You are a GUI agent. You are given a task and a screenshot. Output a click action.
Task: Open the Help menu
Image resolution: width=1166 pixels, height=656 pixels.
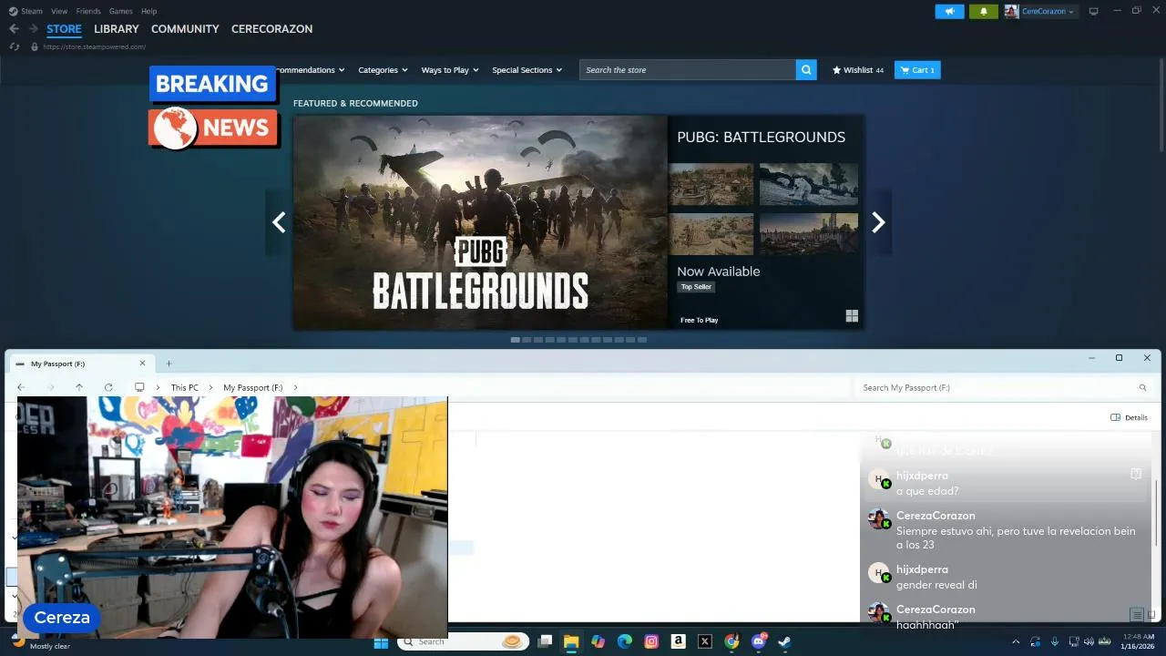coord(148,11)
